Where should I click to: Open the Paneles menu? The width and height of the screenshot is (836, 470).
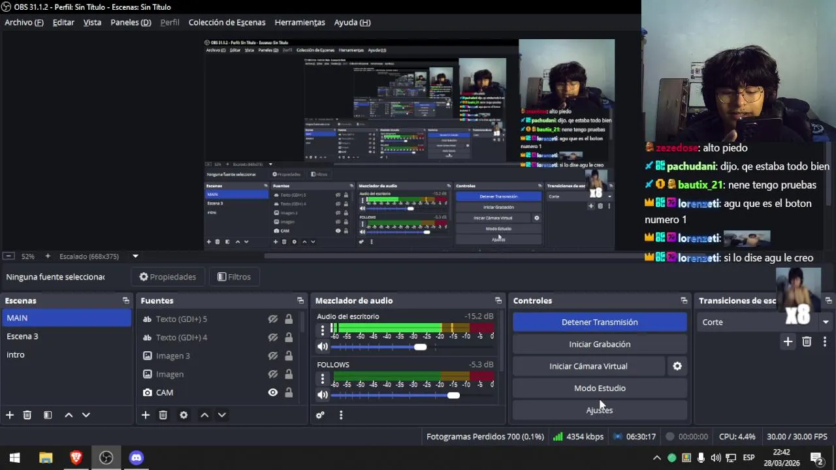[131, 22]
